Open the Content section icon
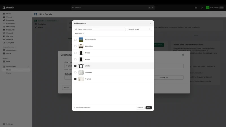 pos(4,33)
